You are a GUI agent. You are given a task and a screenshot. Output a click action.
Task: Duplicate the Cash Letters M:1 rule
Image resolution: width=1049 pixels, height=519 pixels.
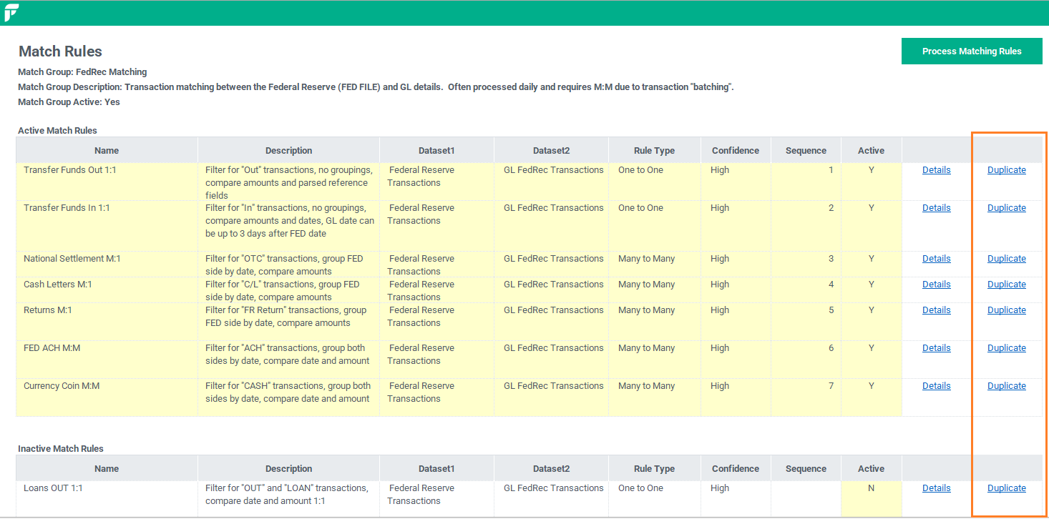tap(1006, 285)
